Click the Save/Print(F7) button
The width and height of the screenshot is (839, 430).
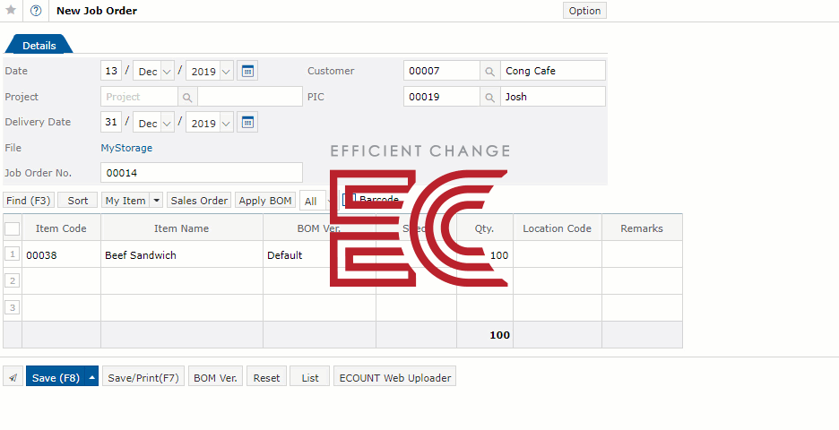click(x=143, y=376)
